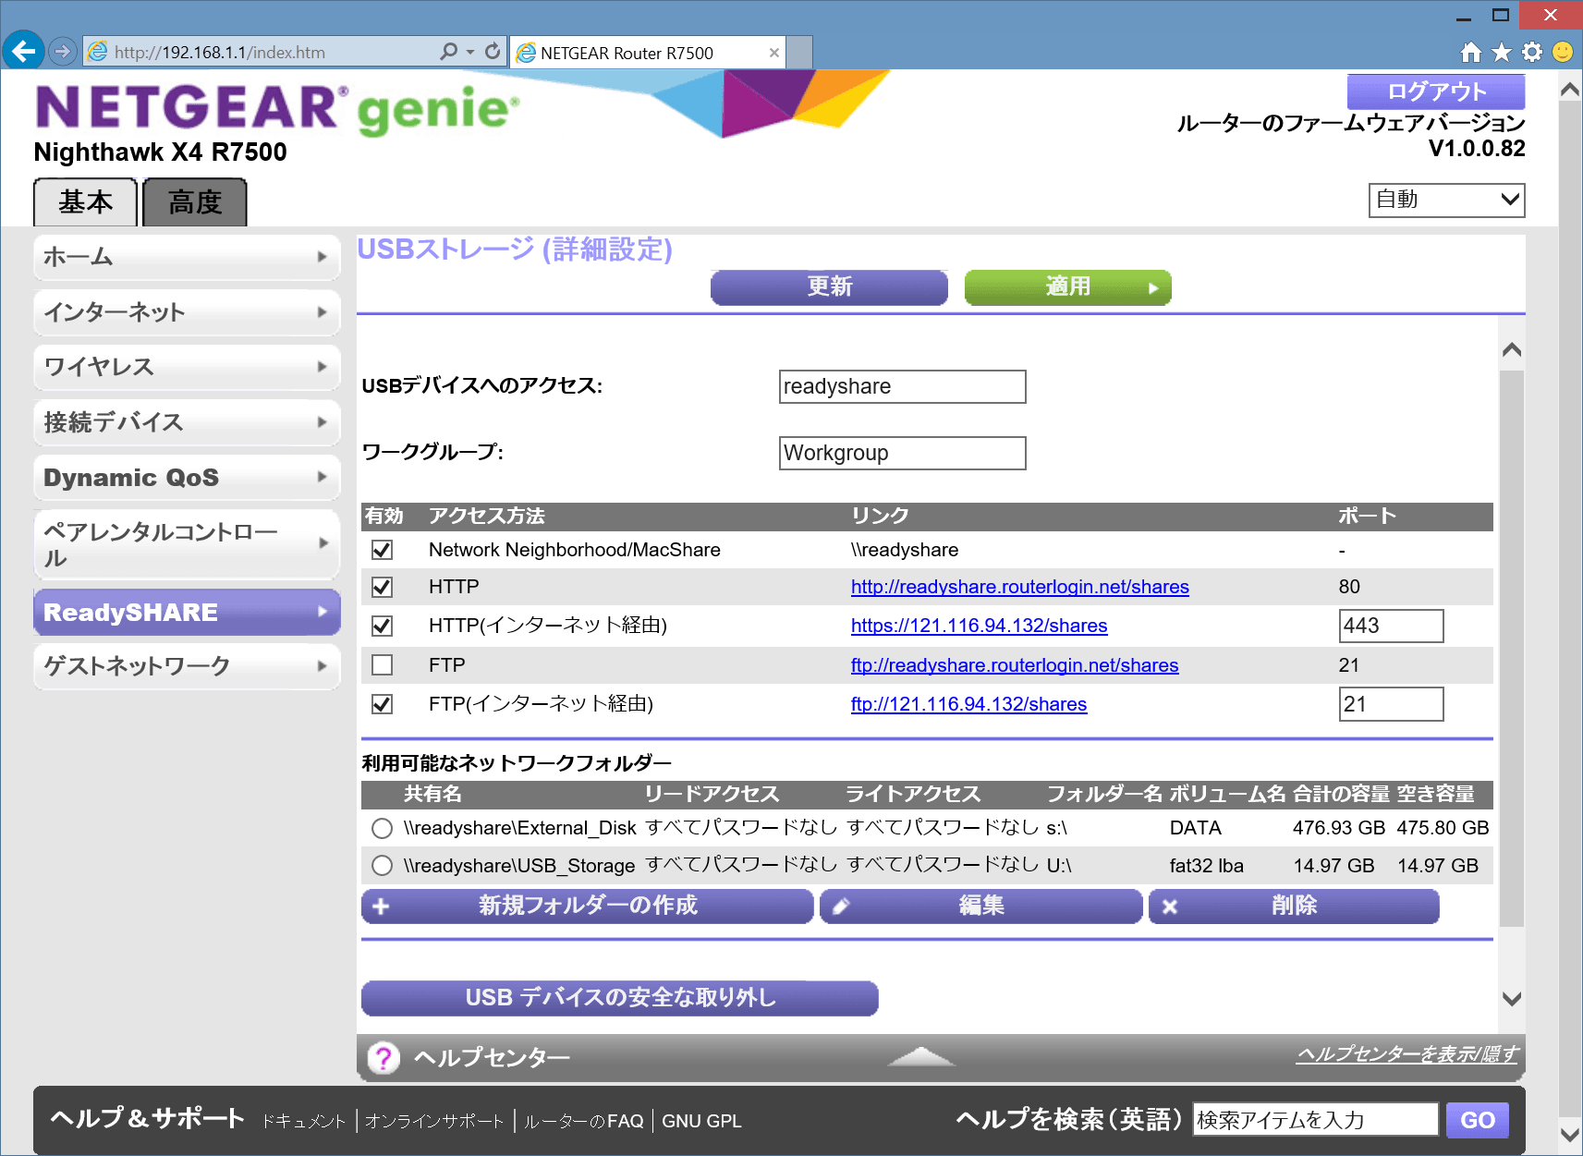Click the HTTP internet port 443 field
The width and height of the screenshot is (1583, 1156).
click(1391, 626)
